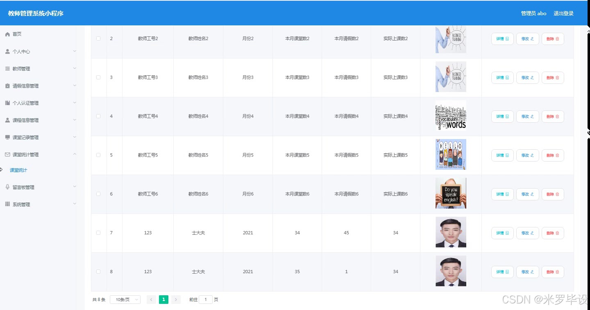Expand the 课堂记录管理 chevron

(75, 137)
